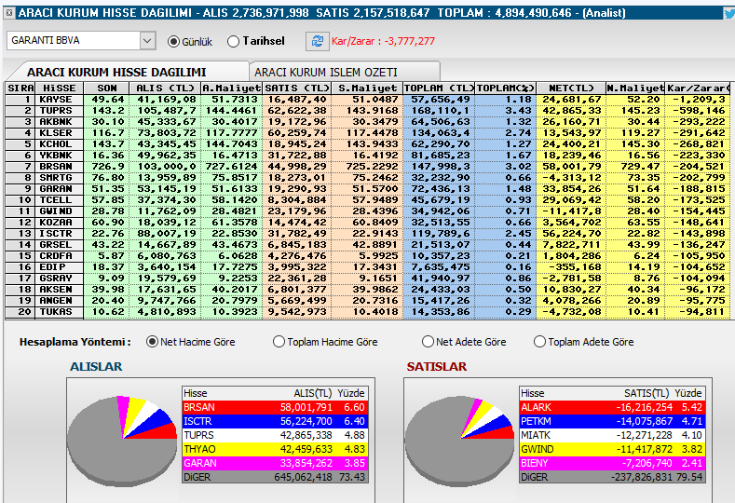
Task: Select the TCELL stock row
Action: (x=368, y=200)
